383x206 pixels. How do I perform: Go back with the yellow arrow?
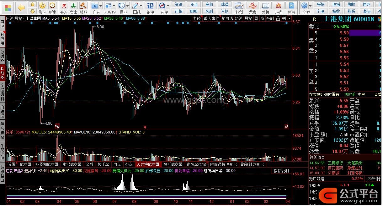coord(21,7)
